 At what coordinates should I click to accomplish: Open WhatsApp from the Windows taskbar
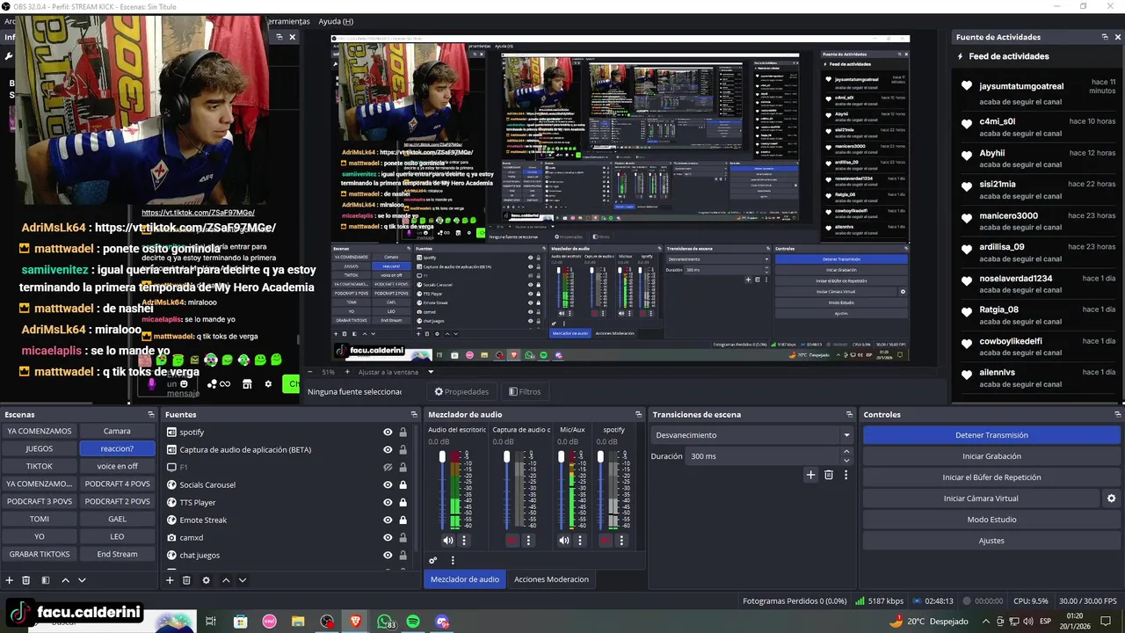[384, 622]
